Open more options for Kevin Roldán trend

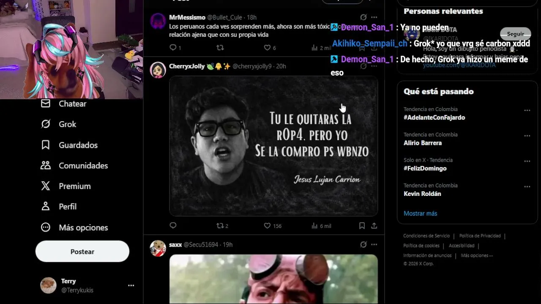[527, 186]
